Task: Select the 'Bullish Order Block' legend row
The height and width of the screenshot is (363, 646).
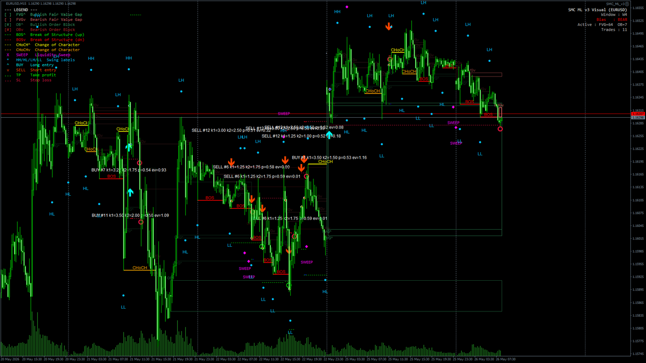Action: click(40, 24)
